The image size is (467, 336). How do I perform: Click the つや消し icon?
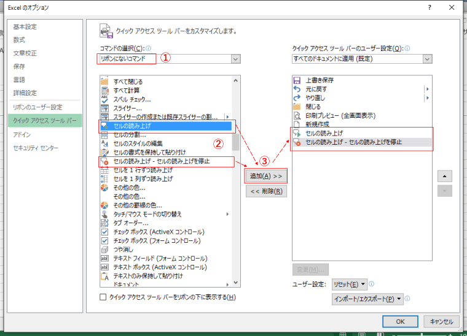pyautogui.click(x=104, y=250)
